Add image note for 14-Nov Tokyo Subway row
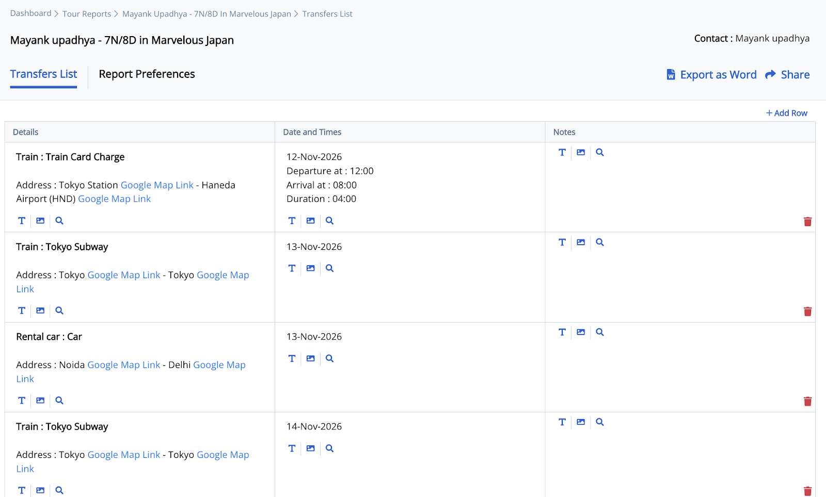Image resolution: width=826 pixels, height=497 pixels. [x=581, y=422]
